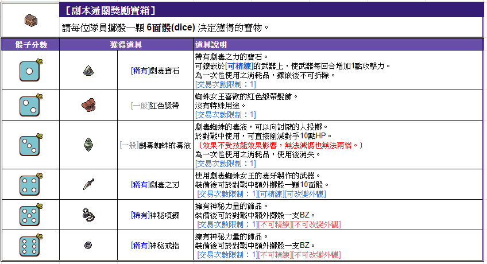Click the 骰子分數 column header

point(31,45)
